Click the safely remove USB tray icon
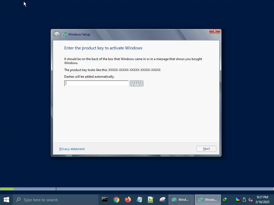Viewport: 274px width, 205px height. 245,200
